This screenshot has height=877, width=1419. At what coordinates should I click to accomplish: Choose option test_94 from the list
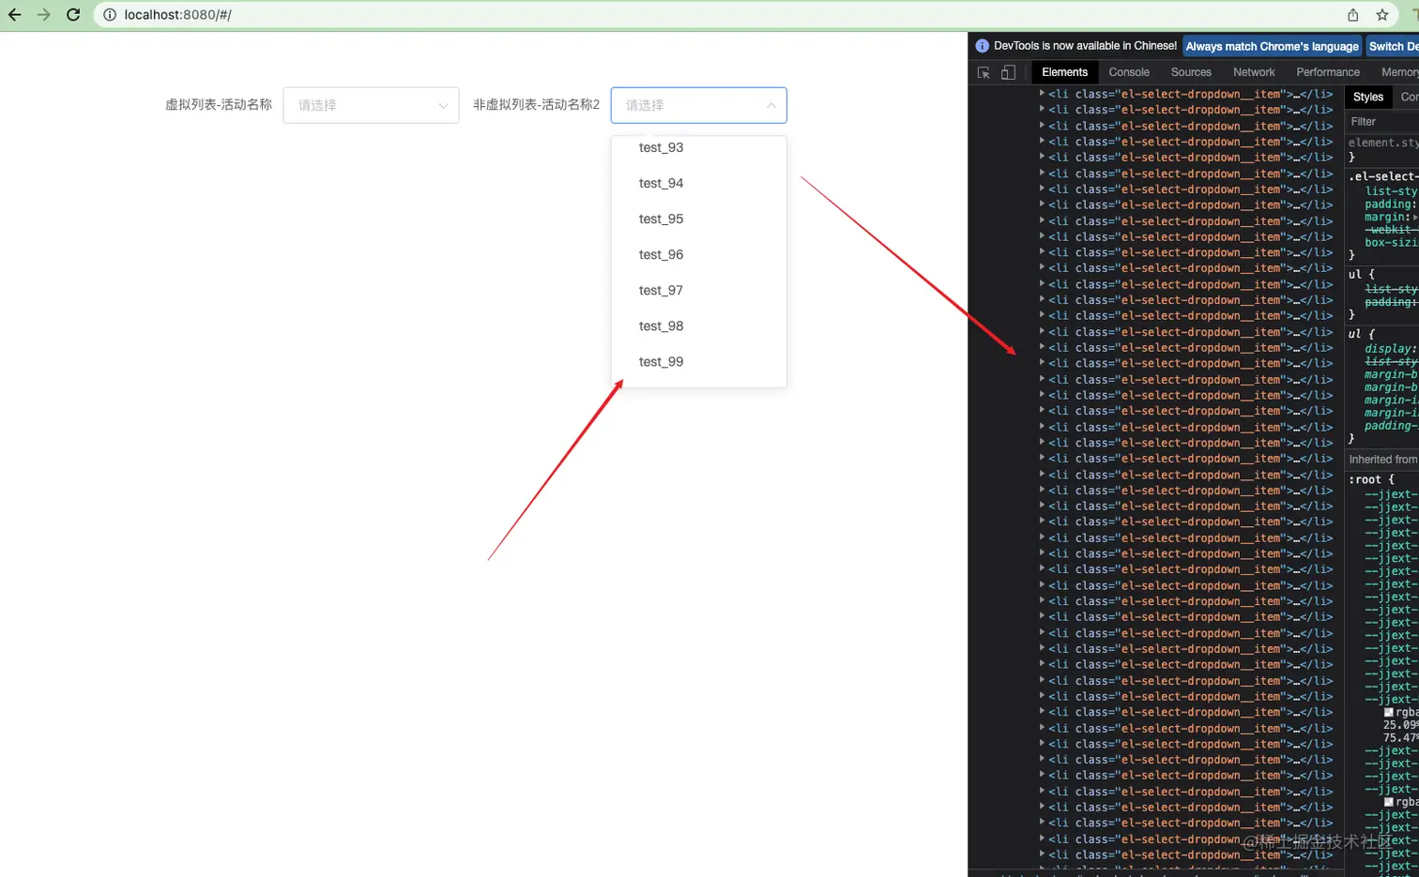point(698,183)
